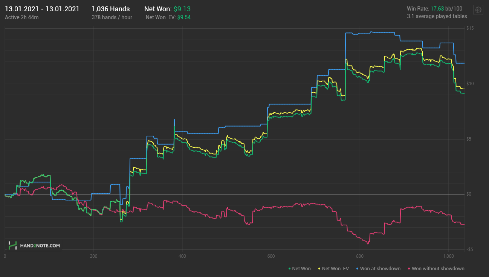Screen dimensions: 489x277
Task: Select the -$5 y-axis label
Action: [469, 250]
